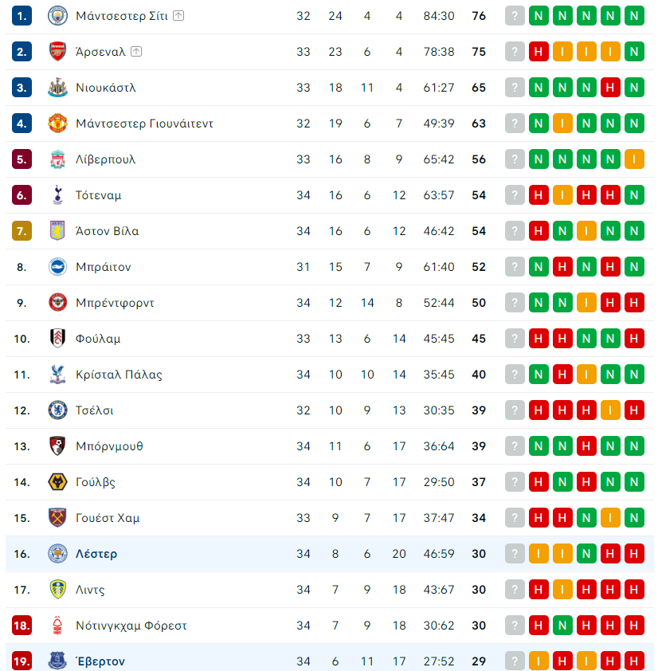Screen dimensions: 658x671
Task: Click the Μπράιτον team name
Action: point(103,267)
